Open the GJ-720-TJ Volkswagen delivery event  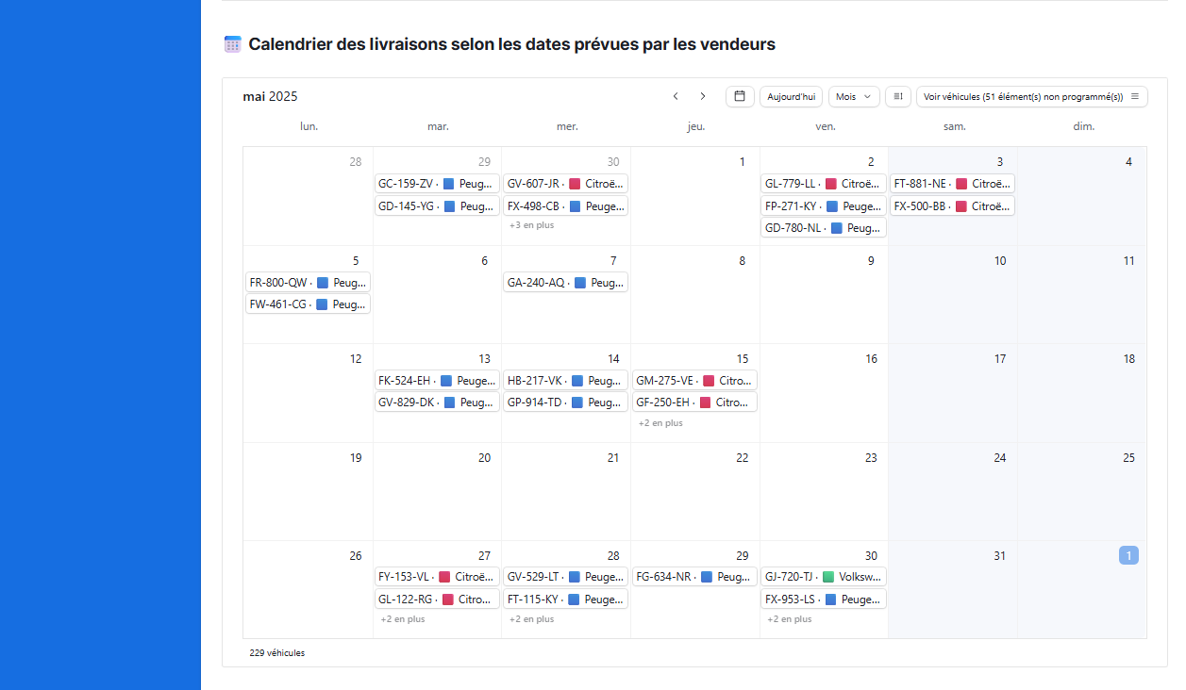[x=824, y=577]
